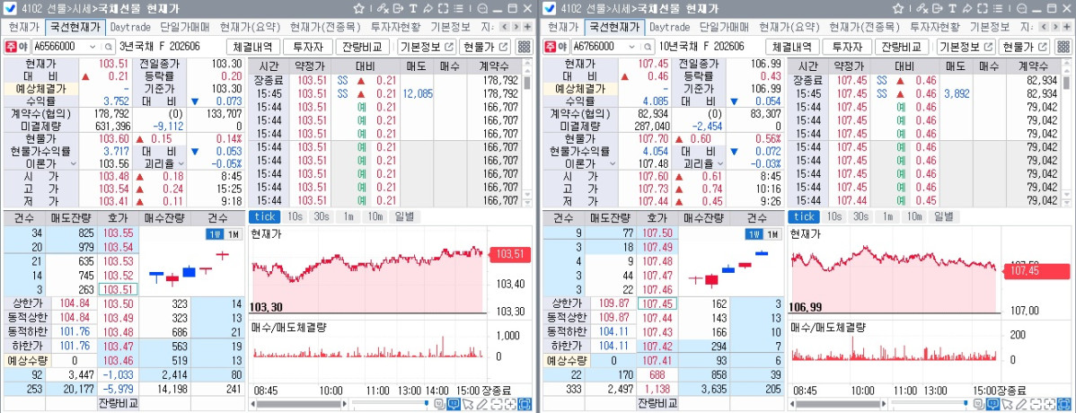Expand code dropdown A6566000 in left window
Viewport: 1076px width, 413px height.
pyautogui.click(x=93, y=47)
